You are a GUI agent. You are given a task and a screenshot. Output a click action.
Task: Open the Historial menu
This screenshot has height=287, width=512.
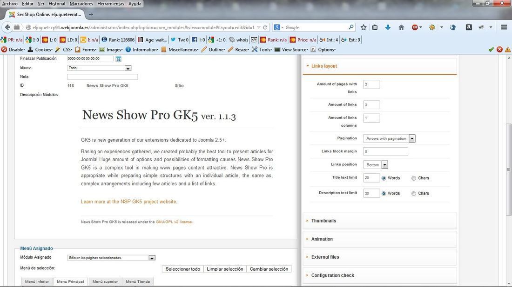[57, 4]
